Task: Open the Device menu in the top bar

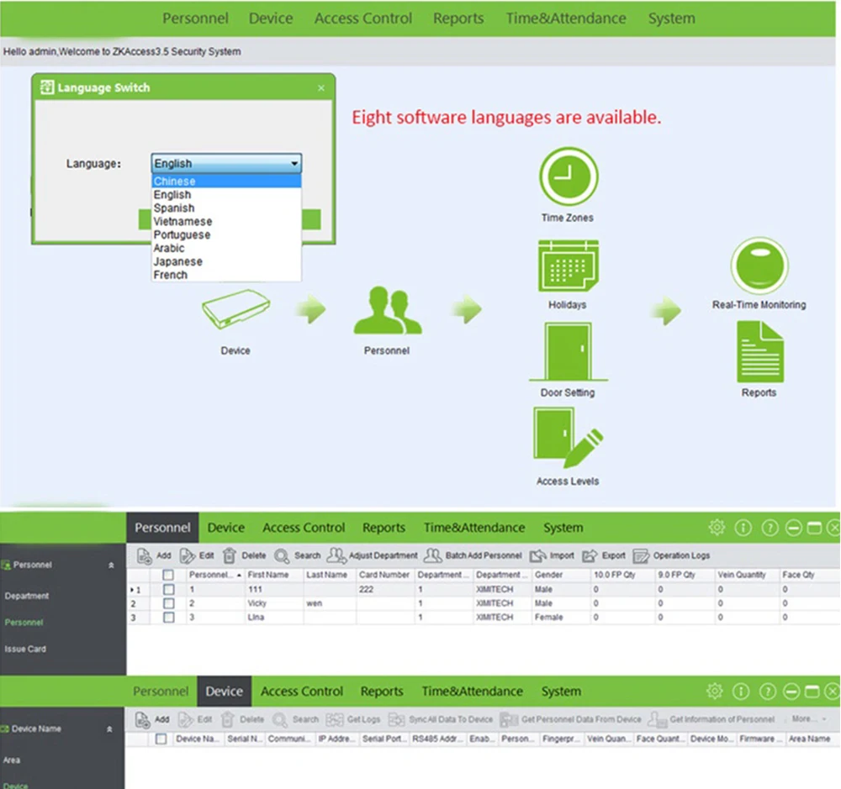Action: click(x=271, y=18)
